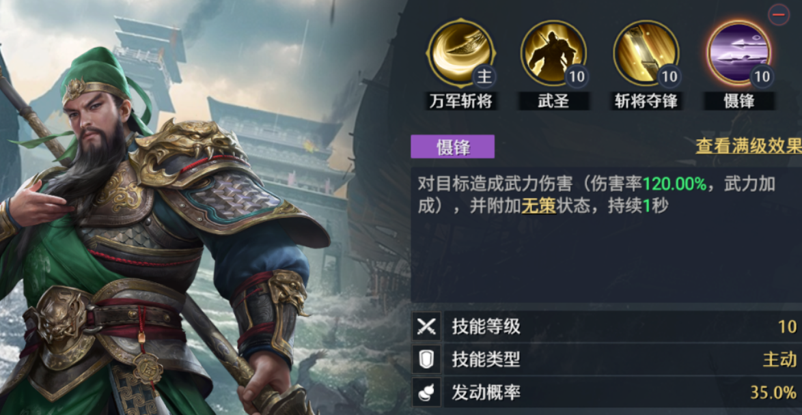Image resolution: width=802 pixels, height=415 pixels.
Task: Click the shield skill type icon
Action: (426, 359)
